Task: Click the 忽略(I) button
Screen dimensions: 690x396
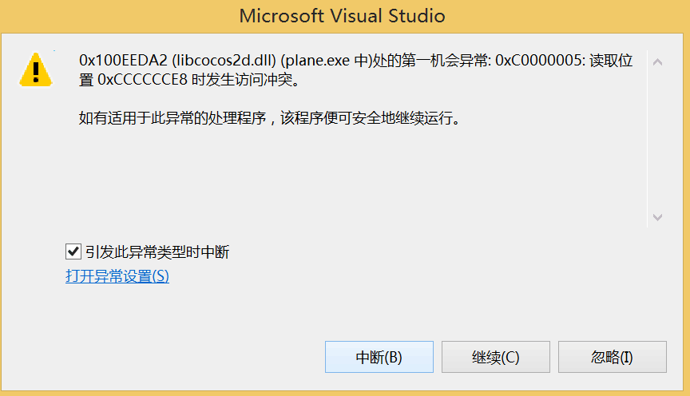Action: point(613,357)
